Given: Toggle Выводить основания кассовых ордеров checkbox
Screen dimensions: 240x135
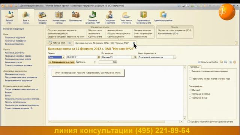Looking at the screenshot, I should 190,71.
